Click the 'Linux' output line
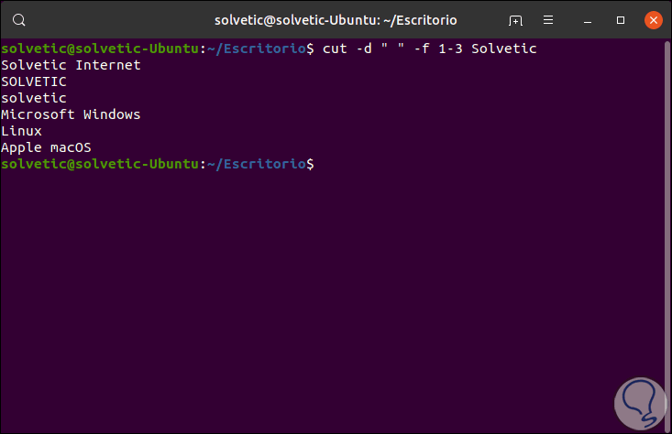The image size is (672, 434). click(22, 131)
